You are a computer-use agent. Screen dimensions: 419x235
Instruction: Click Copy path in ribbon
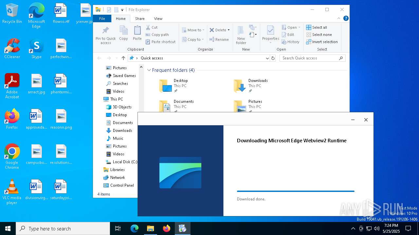click(x=157, y=35)
